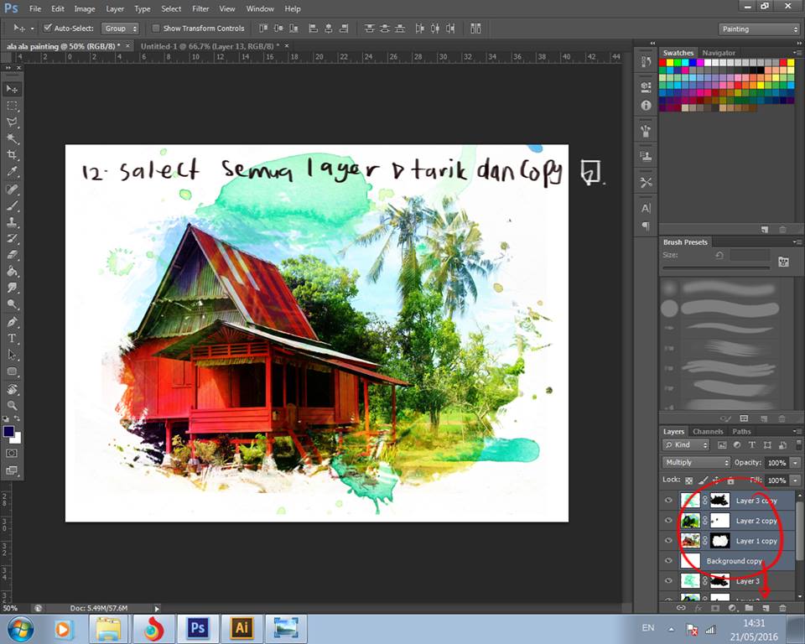Check Show Transform Controls option
The height and width of the screenshot is (644, 805).
point(156,29)
